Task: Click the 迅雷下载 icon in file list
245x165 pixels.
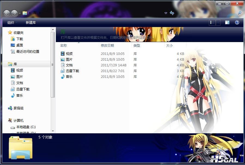Action: tap(62, 71)
